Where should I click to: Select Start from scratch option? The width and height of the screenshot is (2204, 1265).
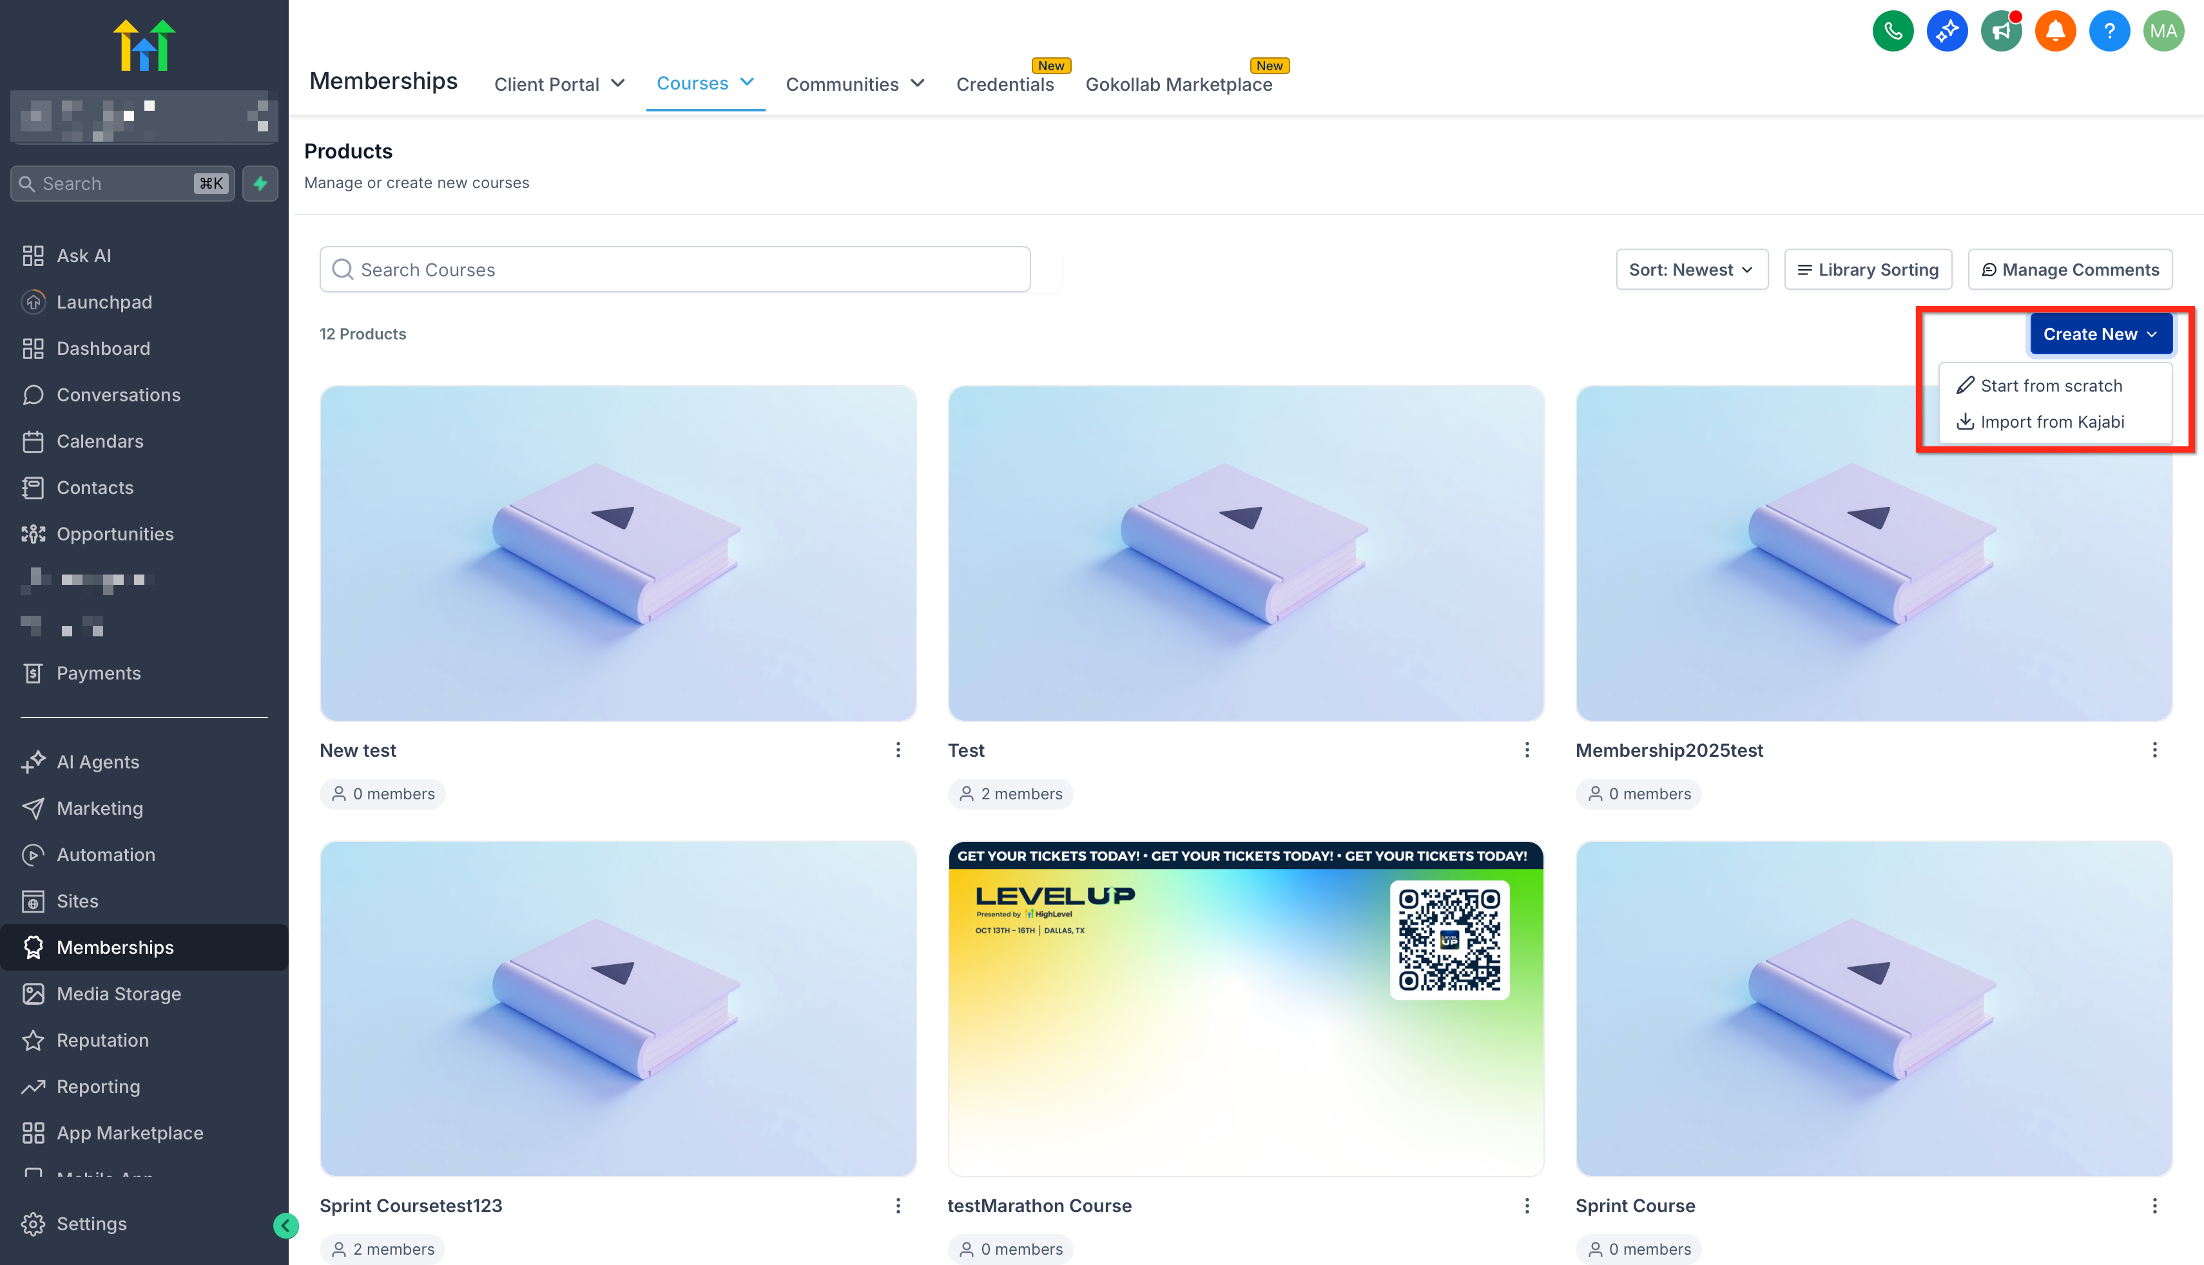2050,386
